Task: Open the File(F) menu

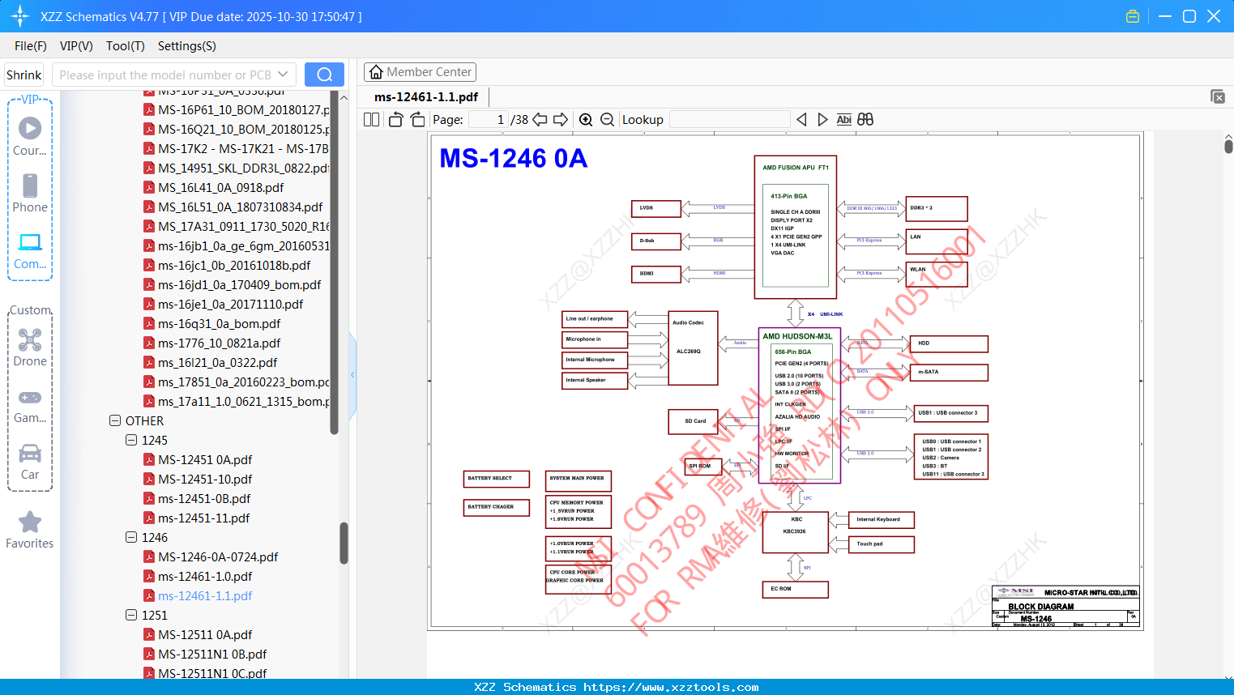Action: 31,46
